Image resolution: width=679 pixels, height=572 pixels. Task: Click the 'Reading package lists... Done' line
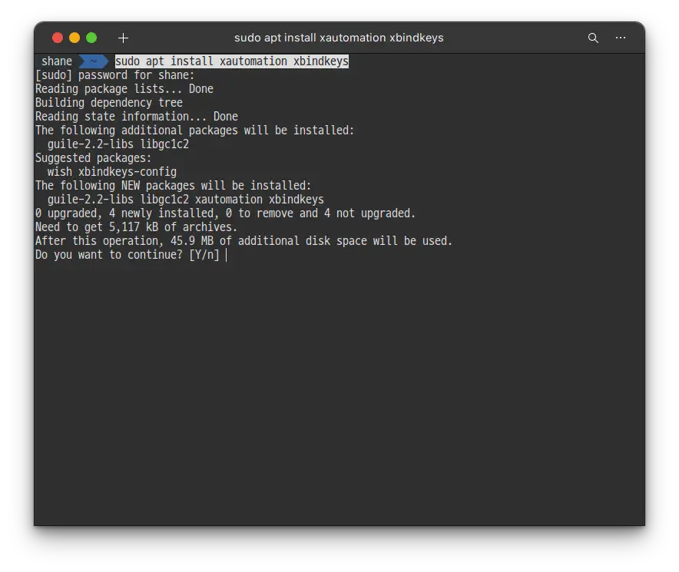[124, 89]
